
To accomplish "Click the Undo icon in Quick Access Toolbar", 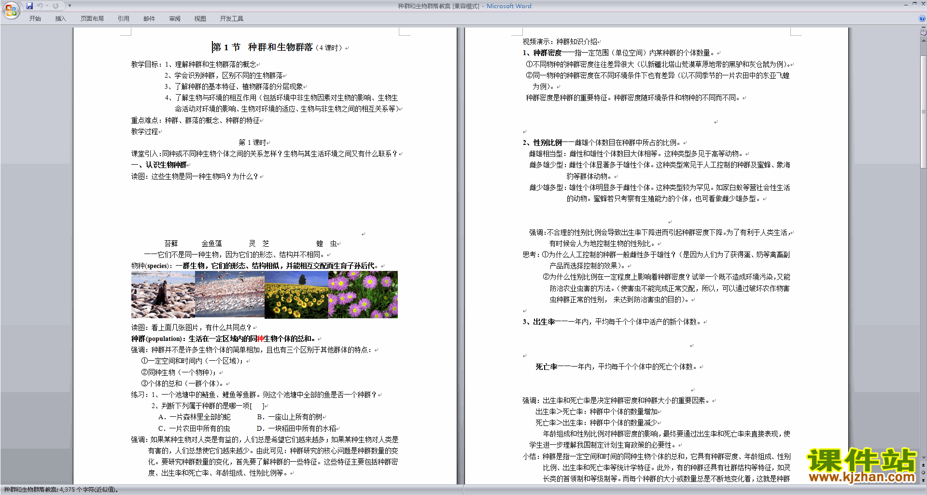I will pyautogui.click(x=40, y=6).
